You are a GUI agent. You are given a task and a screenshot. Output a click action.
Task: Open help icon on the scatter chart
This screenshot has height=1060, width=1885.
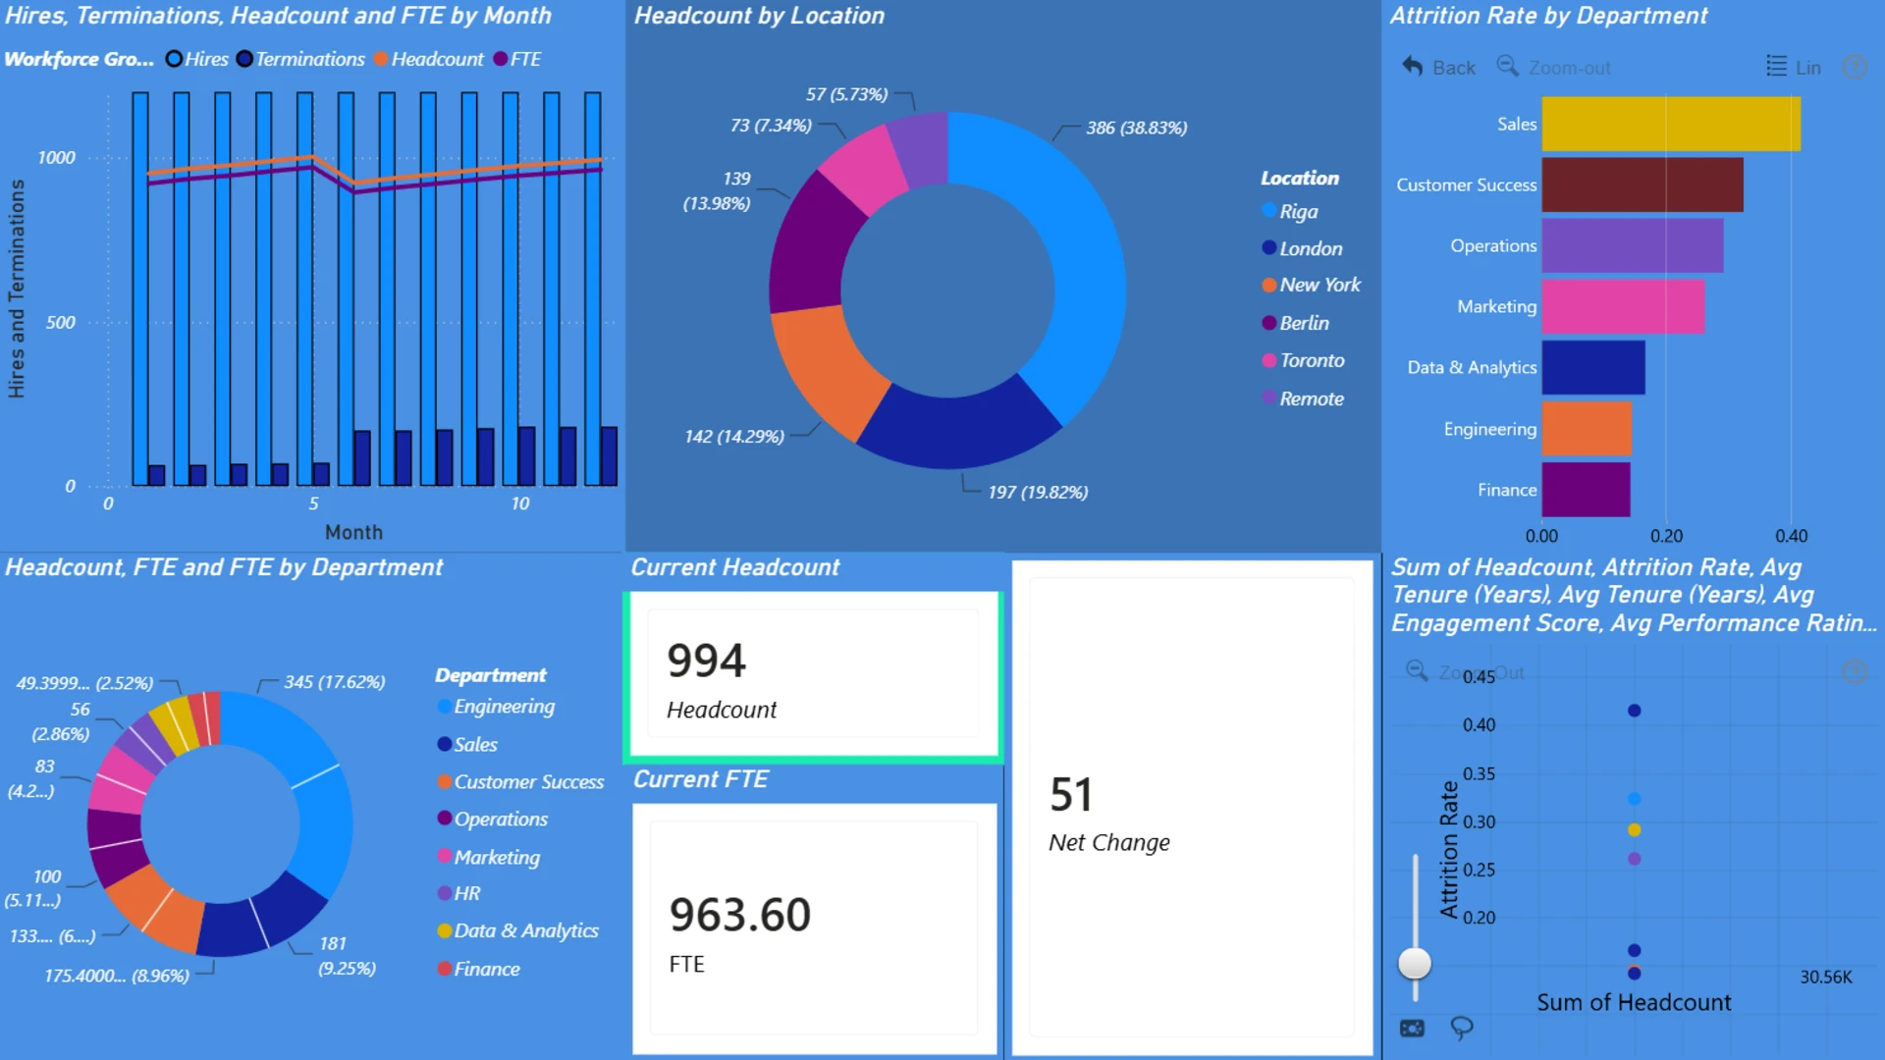coord(1854,670)
